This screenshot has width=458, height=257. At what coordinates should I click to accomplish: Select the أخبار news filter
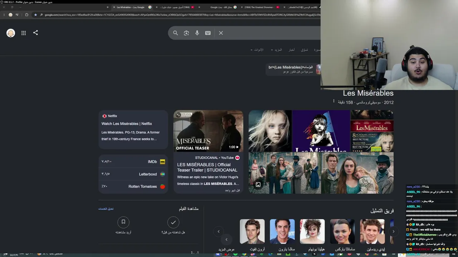click(x=292, y=50)
